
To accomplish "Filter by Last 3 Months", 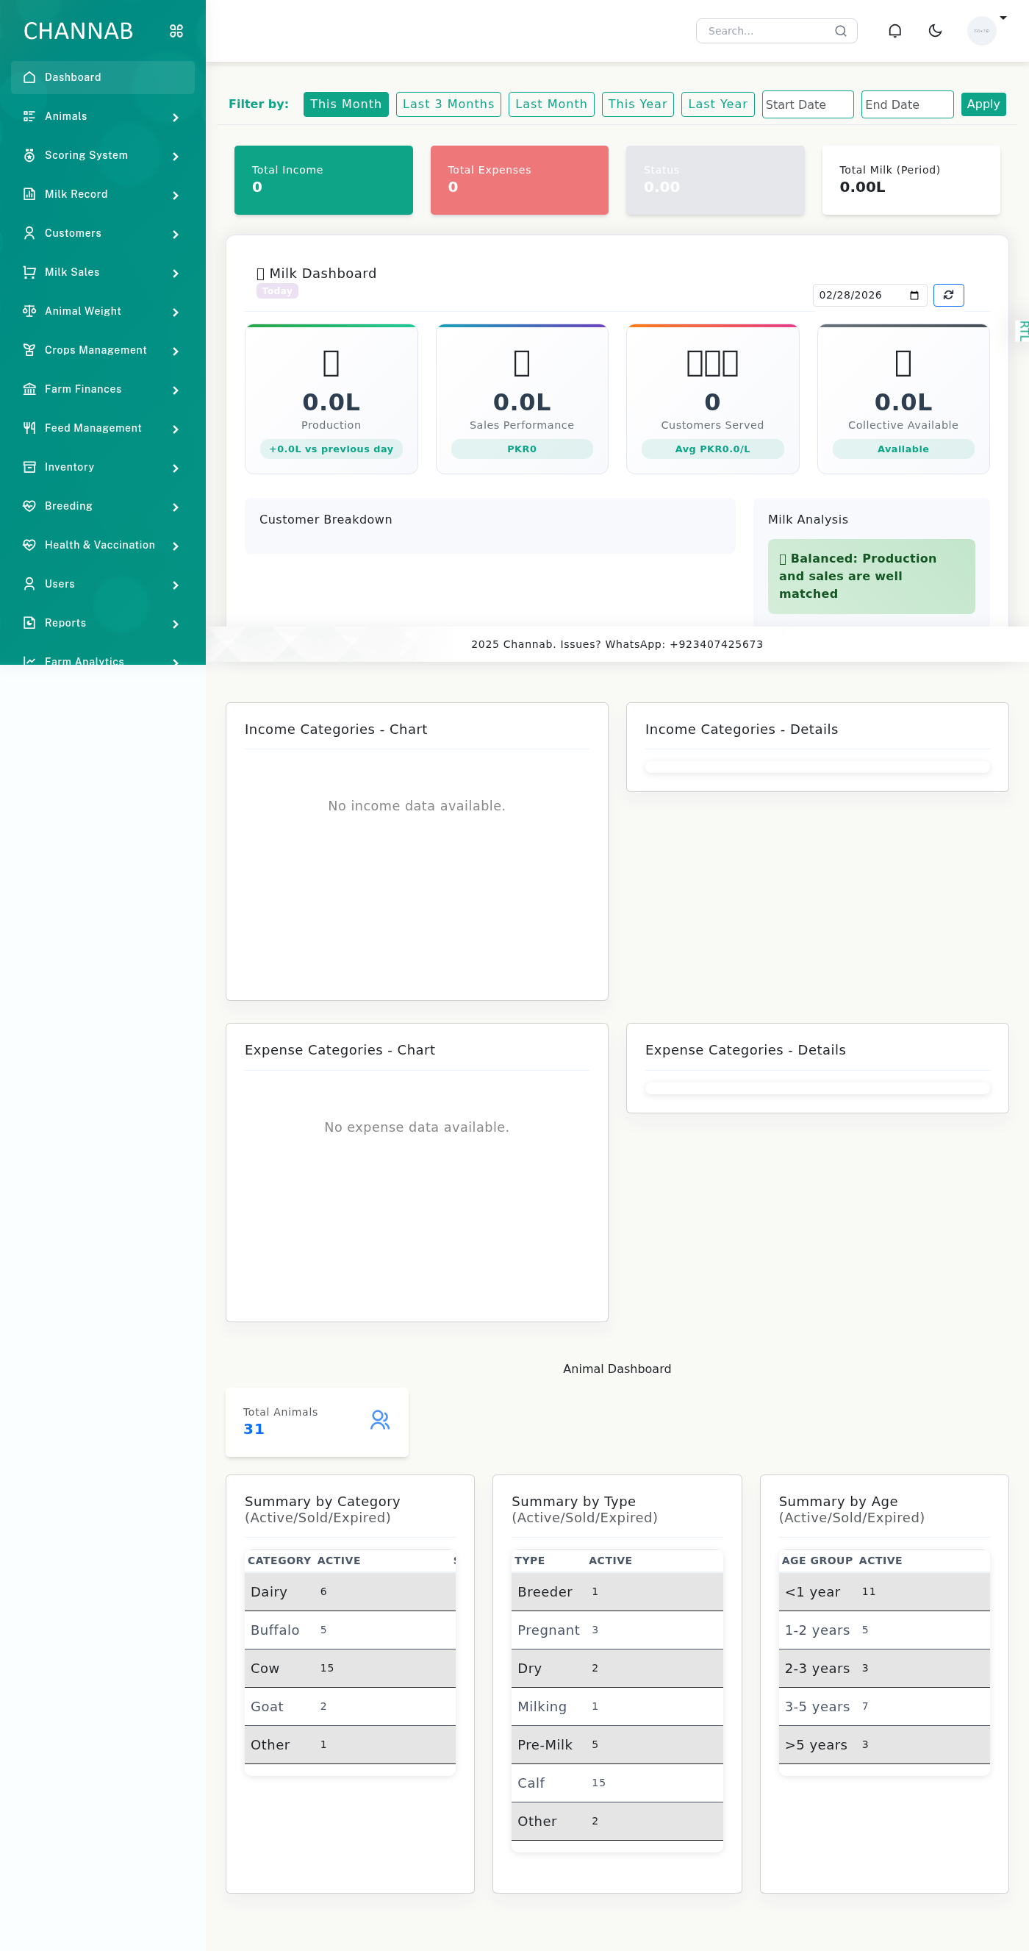I will 448,104.
